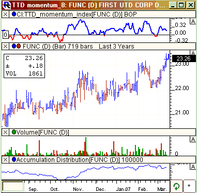Click the blue dot beside Accumulation Distribution
Image resolution: width=197 pixels, height=193 pixels.
(14, 160)
